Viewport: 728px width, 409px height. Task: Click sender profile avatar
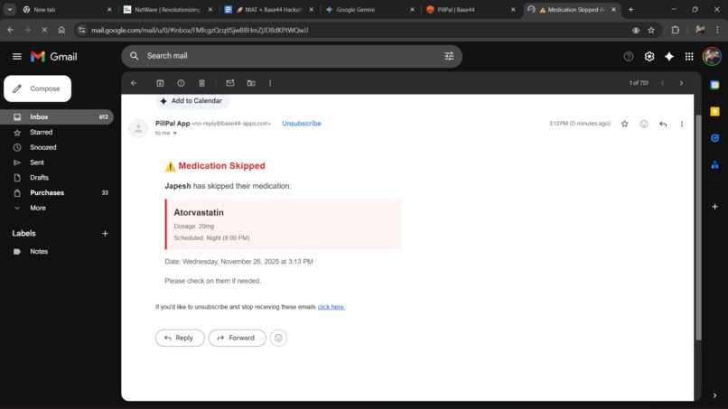(138, 128)
